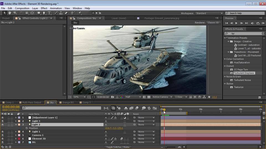266x149 pixels.
Task: Select the Rectangle shape tool
Action: pos(39,13)
